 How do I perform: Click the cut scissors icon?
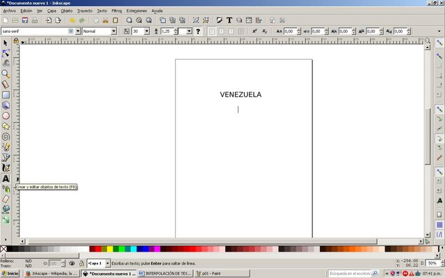point(106,20)
